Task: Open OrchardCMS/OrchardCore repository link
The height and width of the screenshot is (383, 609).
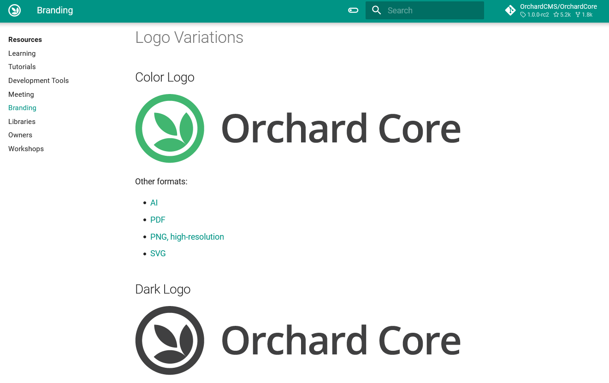Action: (x=558, y=6)
